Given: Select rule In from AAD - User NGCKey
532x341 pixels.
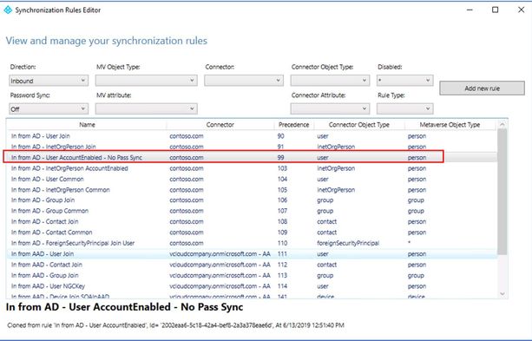Looking at the screenshot, I should (x=252, y=286).
